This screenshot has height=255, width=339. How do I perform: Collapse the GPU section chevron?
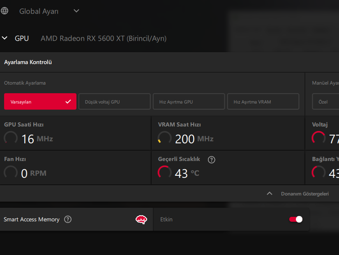coord(5,38)
